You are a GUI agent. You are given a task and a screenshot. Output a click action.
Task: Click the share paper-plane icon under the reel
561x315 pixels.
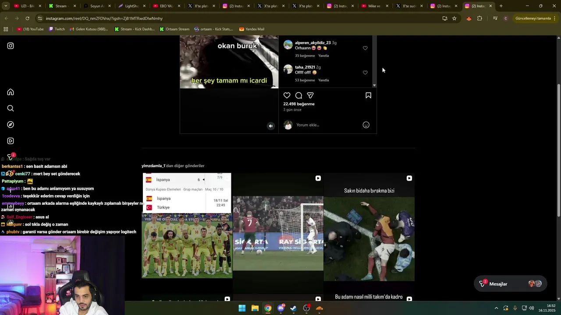point(310,95)
